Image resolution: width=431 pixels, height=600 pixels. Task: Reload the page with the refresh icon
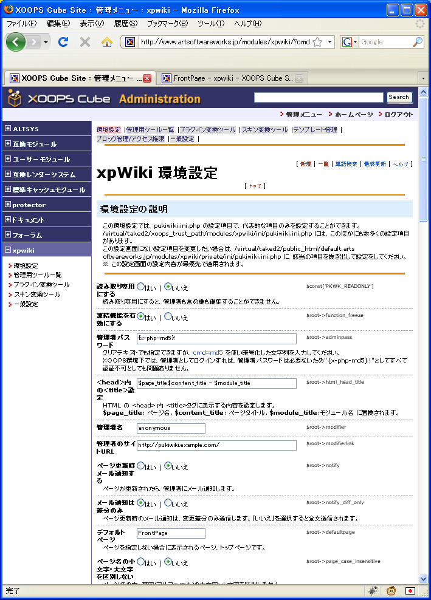[63, 42]
